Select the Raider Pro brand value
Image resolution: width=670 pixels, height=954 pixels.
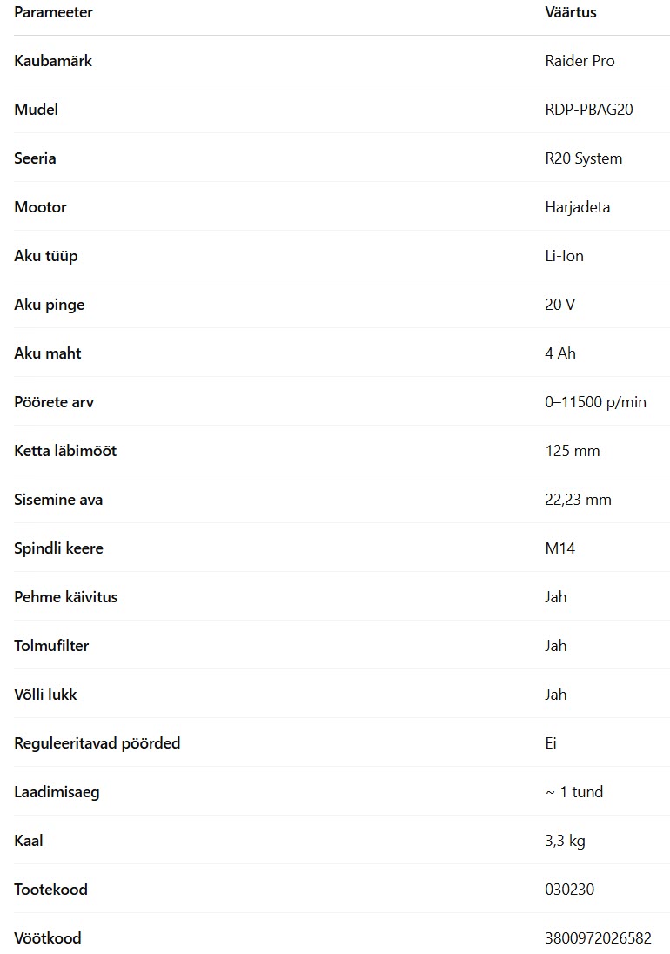click(x=580, y=61)
